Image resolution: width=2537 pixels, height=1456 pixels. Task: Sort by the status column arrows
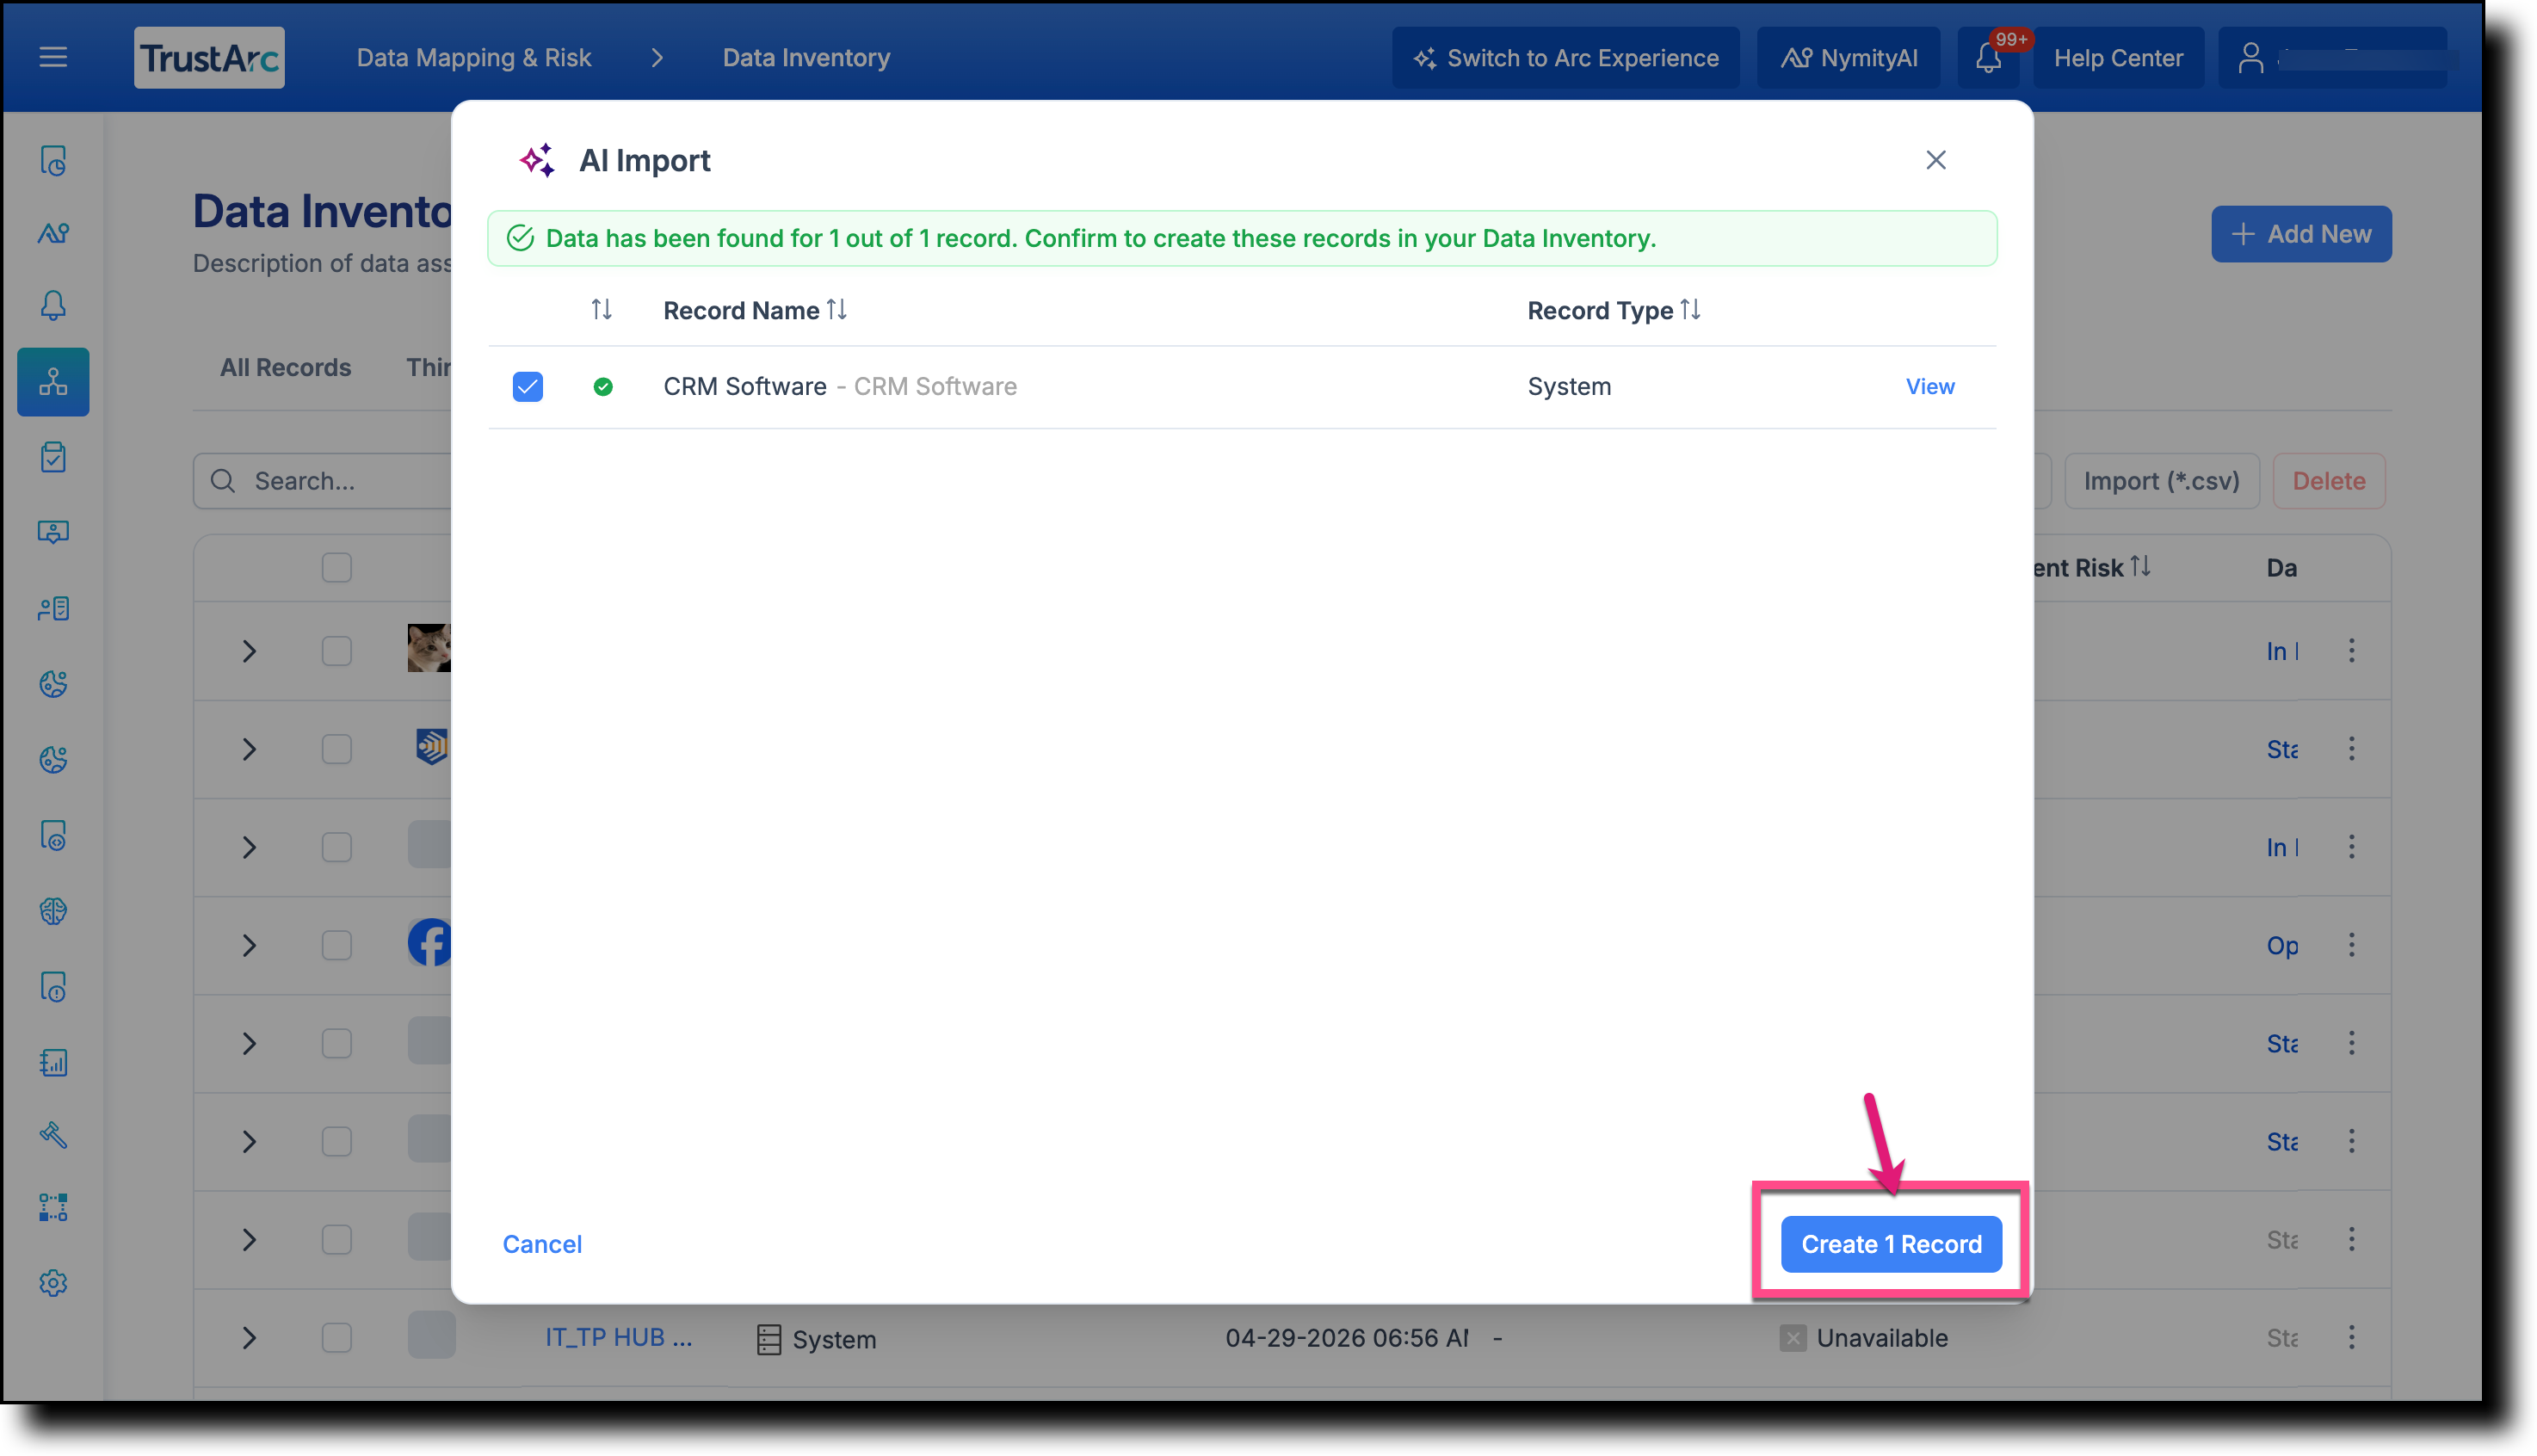pos(601,310)
